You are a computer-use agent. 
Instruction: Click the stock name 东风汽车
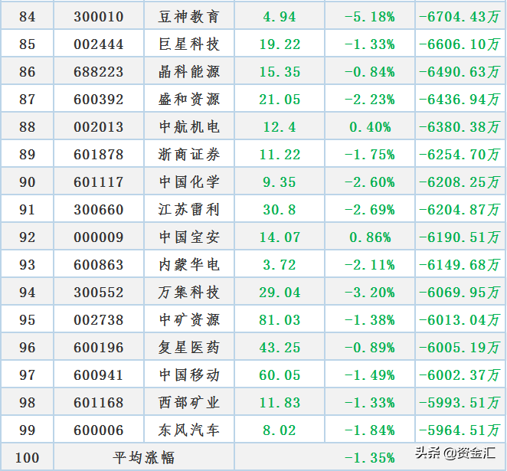[189, 430]
